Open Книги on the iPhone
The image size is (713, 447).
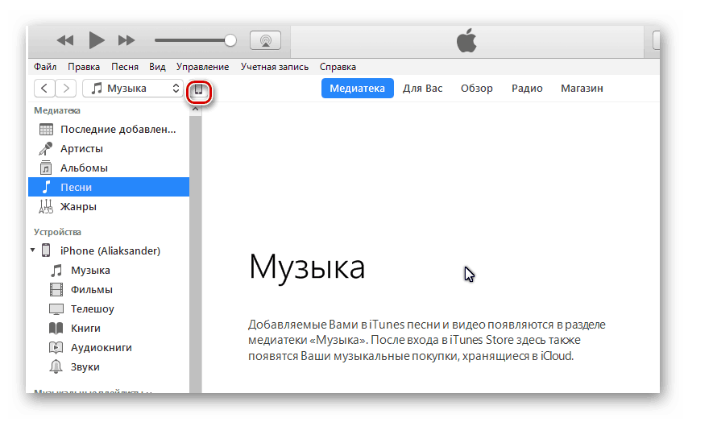point(85,329)
